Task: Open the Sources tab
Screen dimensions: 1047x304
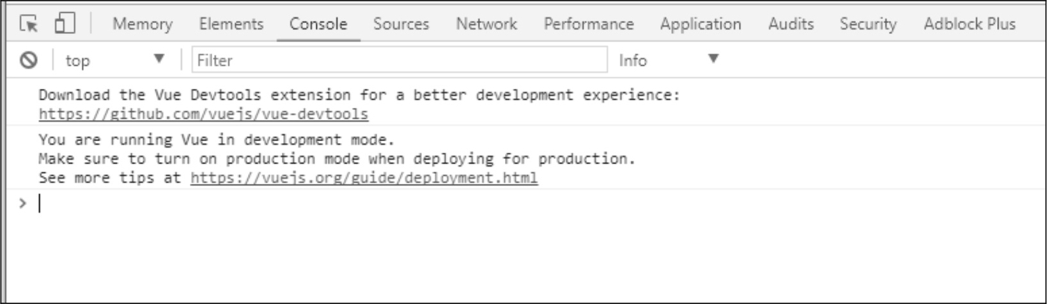Action: [401, 24]
